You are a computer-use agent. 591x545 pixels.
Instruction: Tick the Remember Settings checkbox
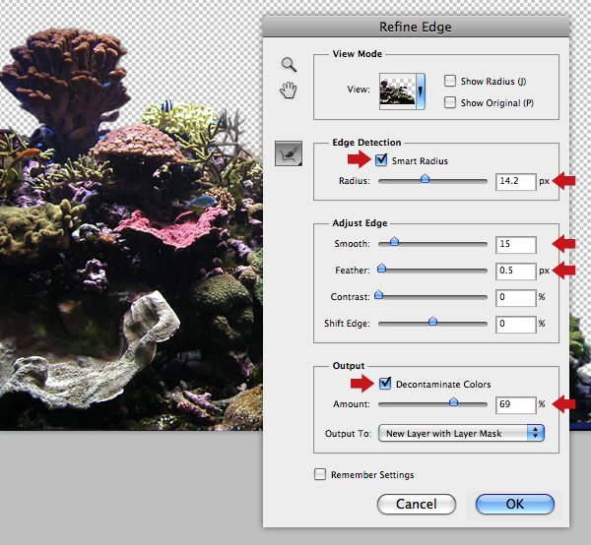coord(320,474)
